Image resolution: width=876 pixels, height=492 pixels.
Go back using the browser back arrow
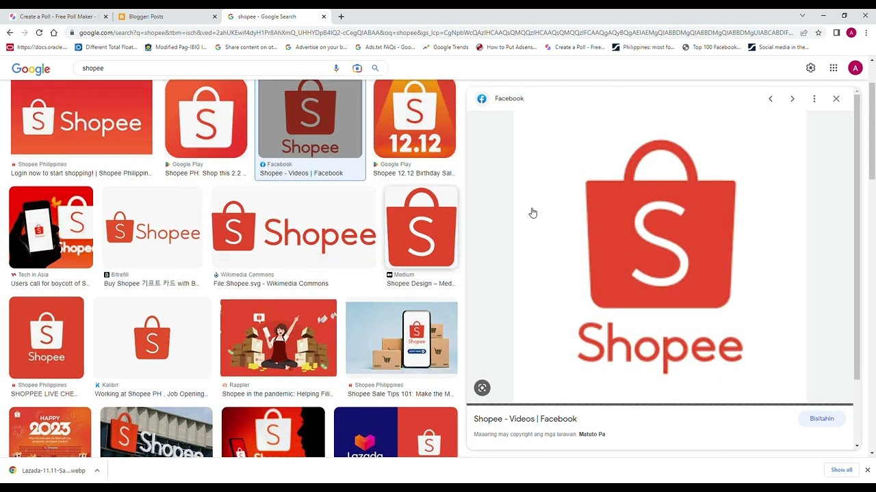(x=10, y=33)
